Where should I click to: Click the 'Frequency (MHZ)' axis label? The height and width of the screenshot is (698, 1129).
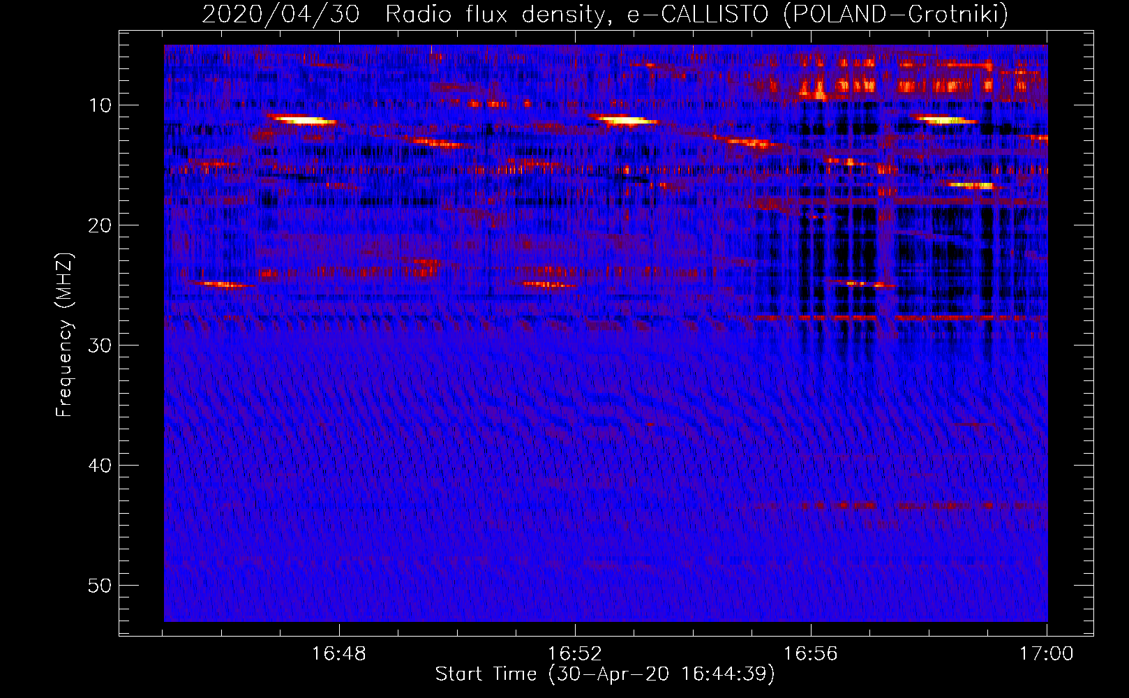coord(64,335)
